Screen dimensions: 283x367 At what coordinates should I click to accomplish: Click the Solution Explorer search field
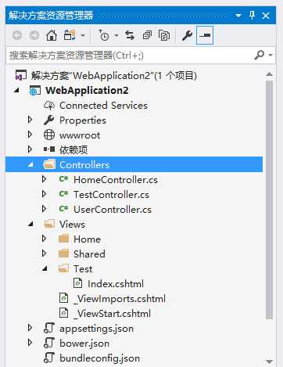click(131, 56)
